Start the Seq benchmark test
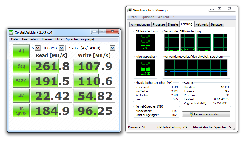The image size is (245, 146). coord(21,66)
